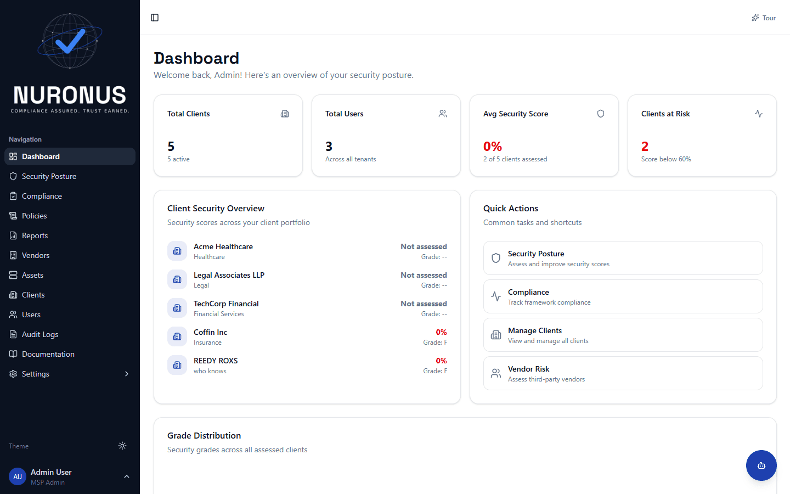This screenshot has height=494, width=790.
Task: Click Coffin Inc 0% score
Action: point(441,332)
